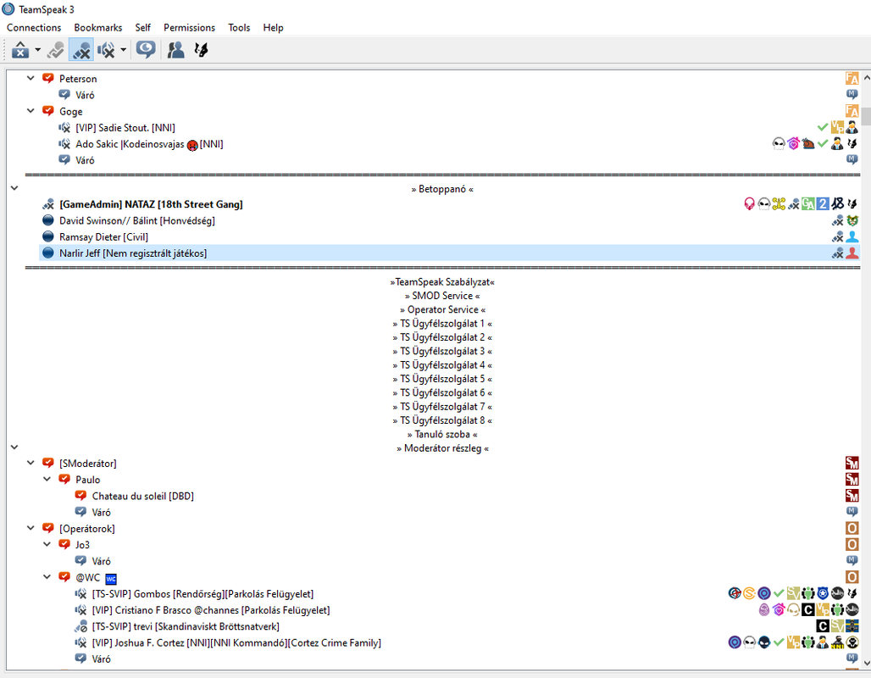This screenshot has height=678, width=871.
Task: Open the contacts manager toolbar icon
Action: 175,50
